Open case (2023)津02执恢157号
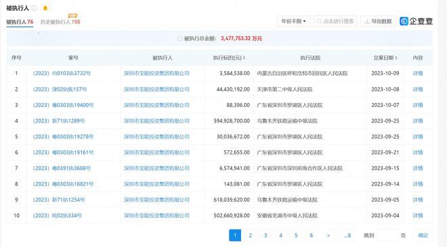 tap(60, 89)
